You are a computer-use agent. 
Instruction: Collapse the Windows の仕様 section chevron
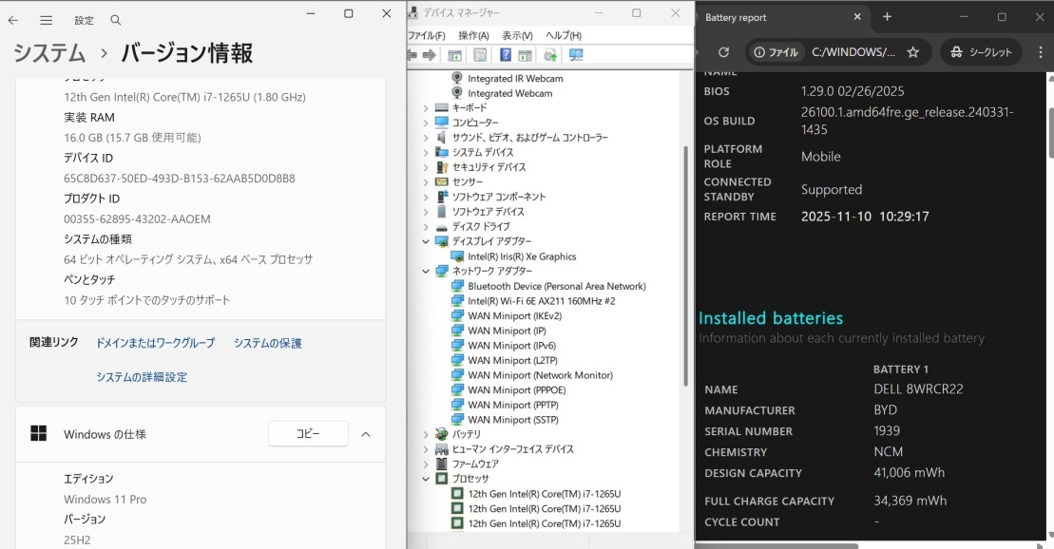[367, 433]
